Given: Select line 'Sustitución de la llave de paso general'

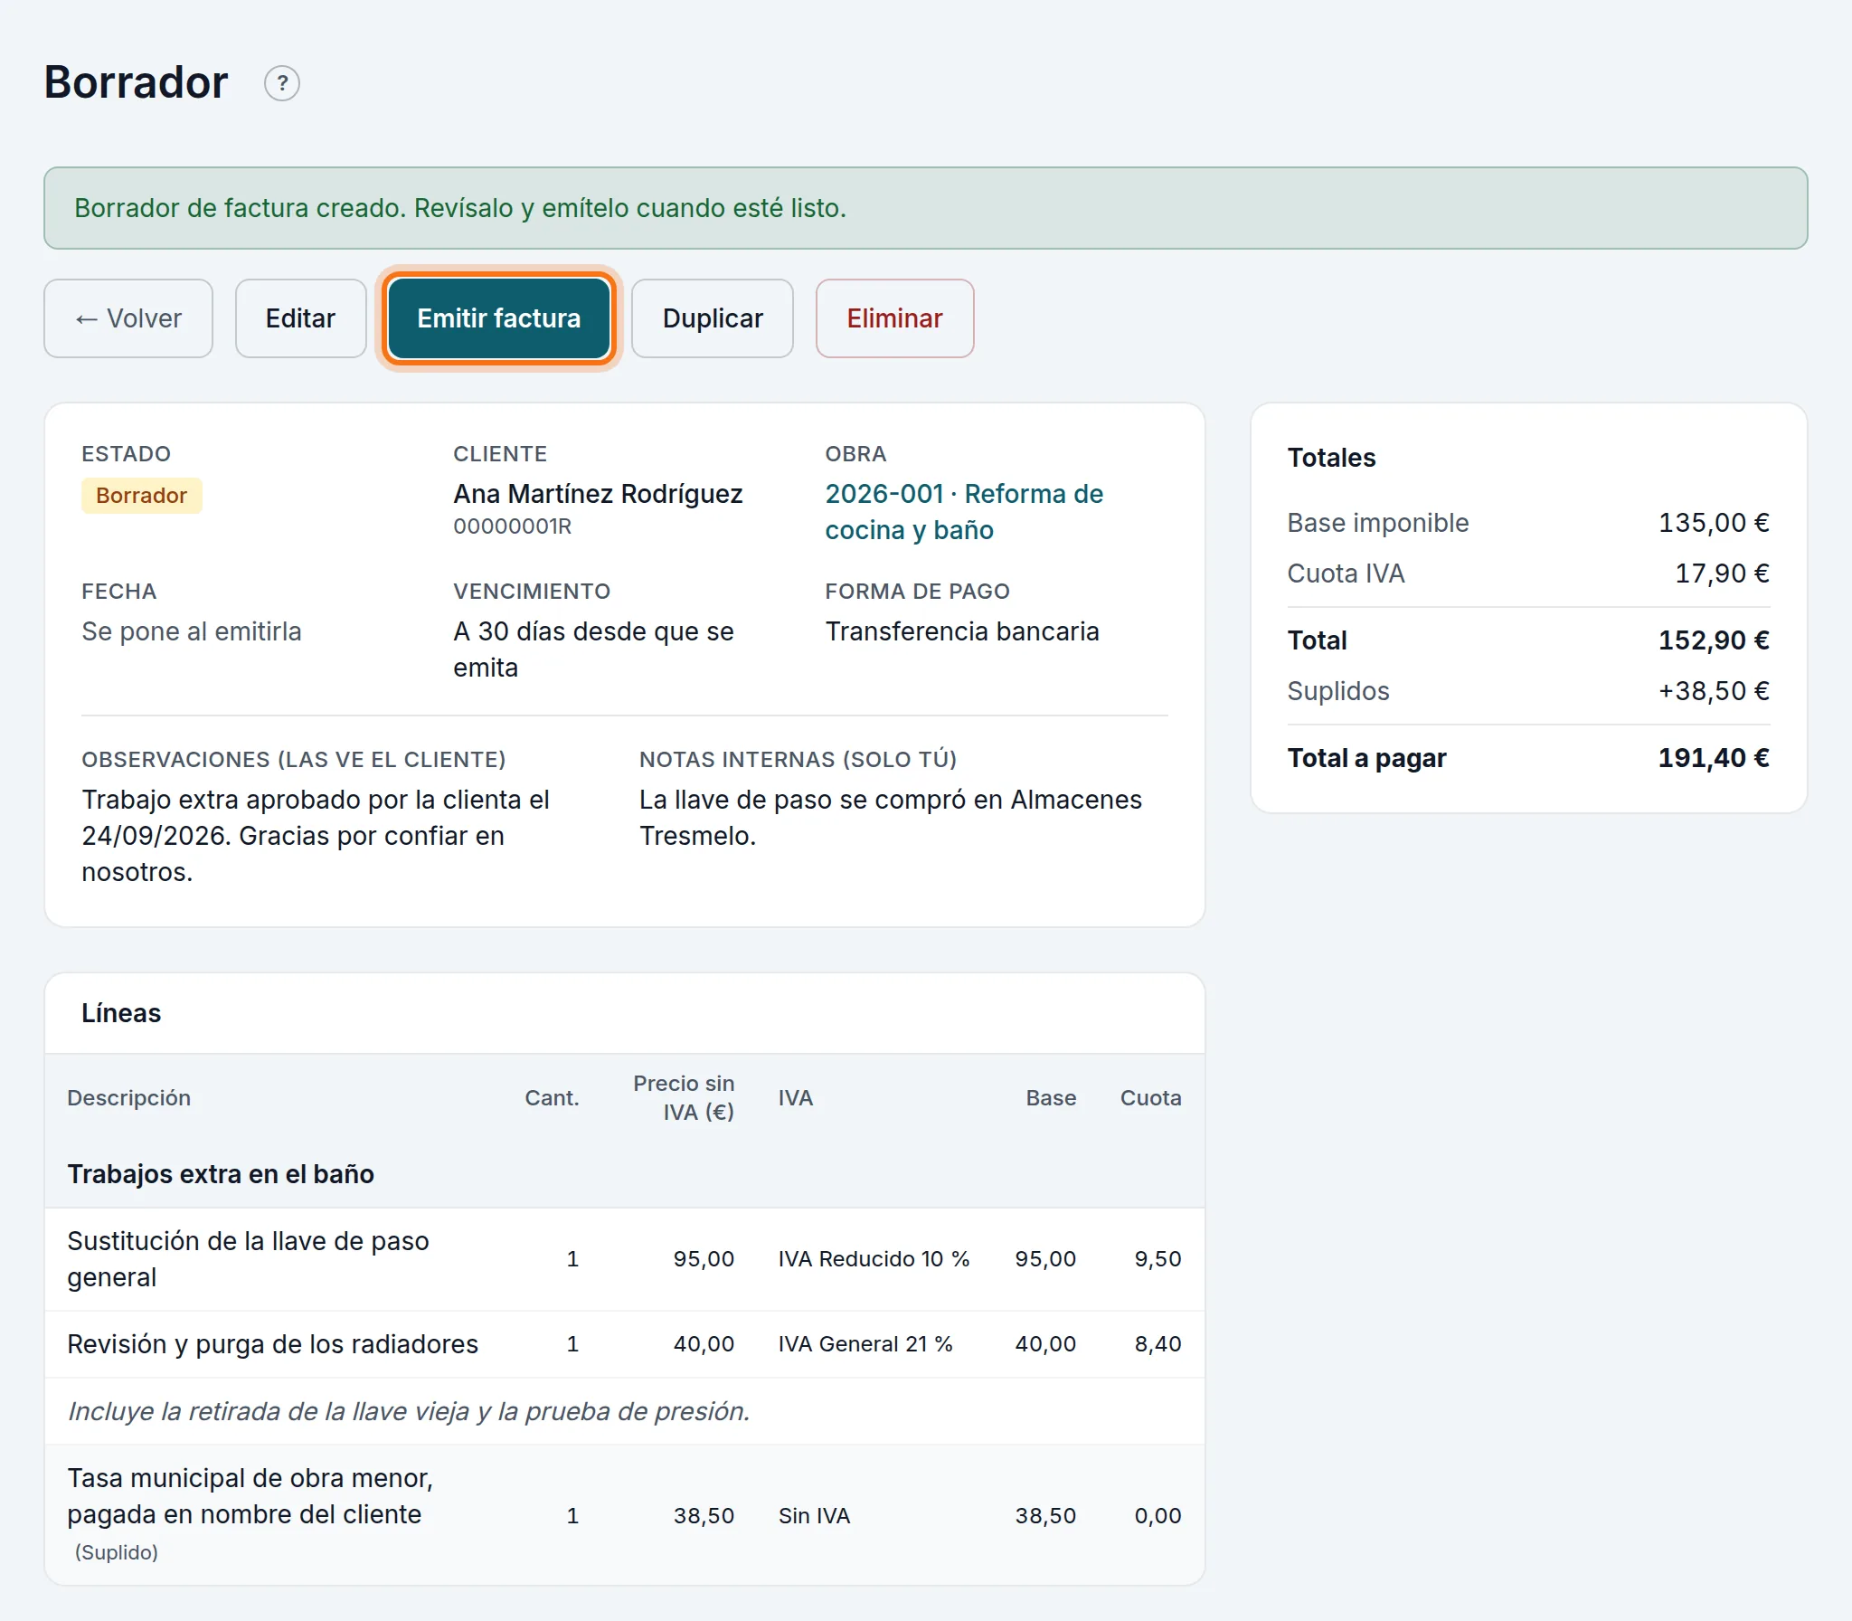Looking at the screenshot, I should 248,1259.
